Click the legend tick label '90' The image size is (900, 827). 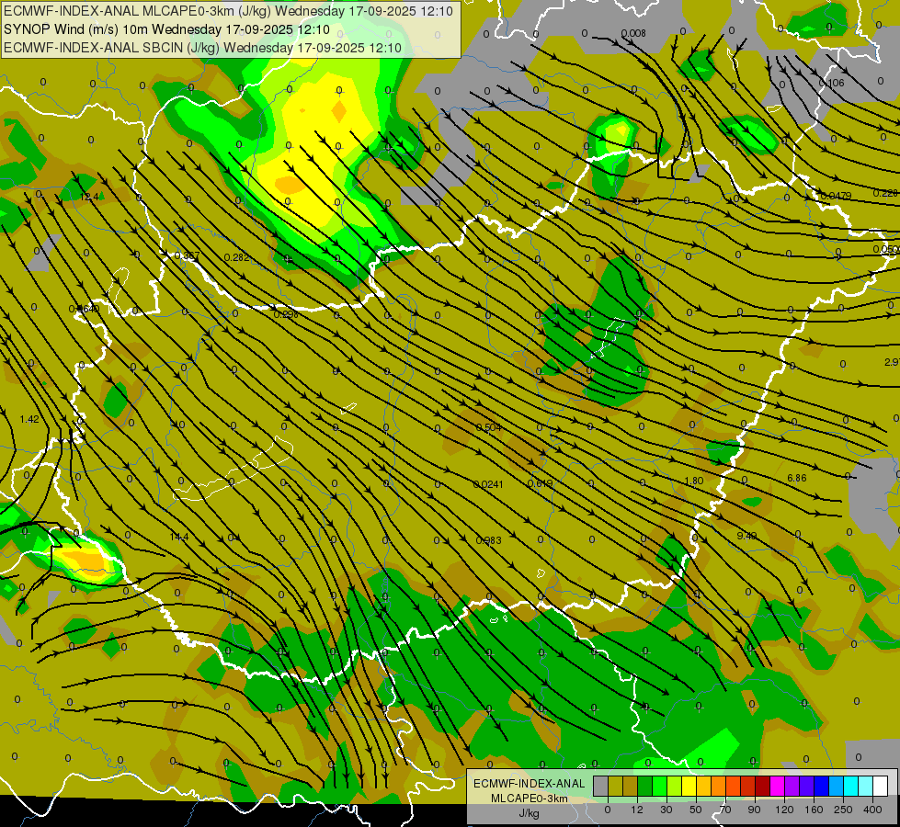(754, 810)
